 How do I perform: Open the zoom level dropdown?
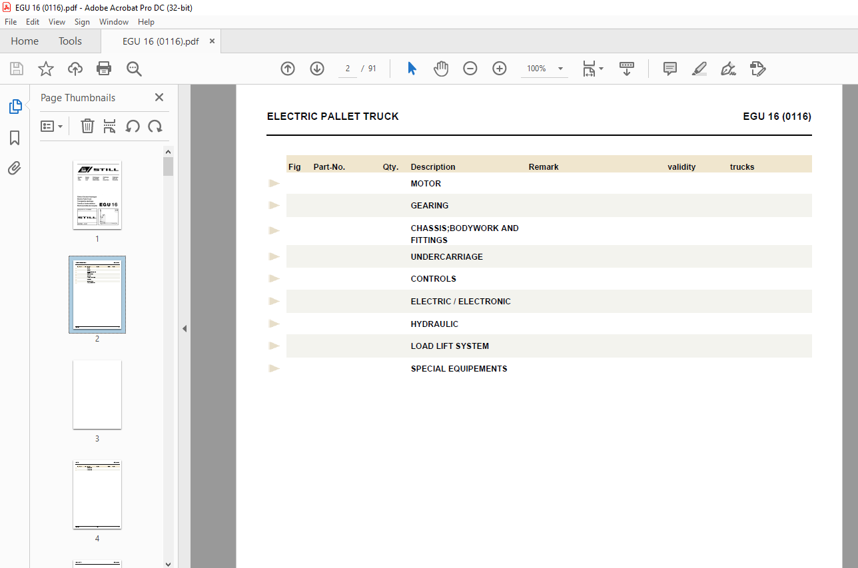[561, 69]
